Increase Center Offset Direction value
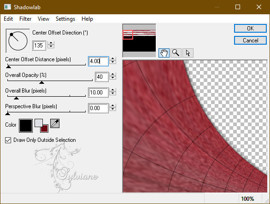270x204 pixels. (x=51, y=43)
